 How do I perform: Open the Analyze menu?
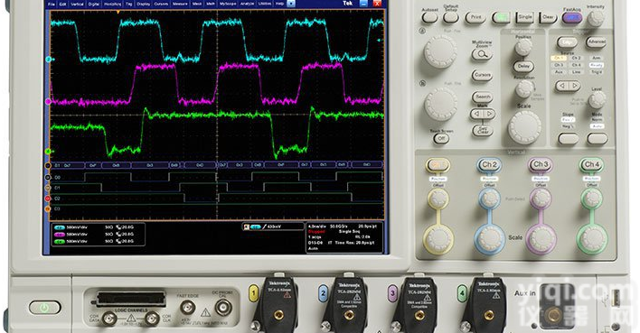pyautogui.click(x=247, y=5)
